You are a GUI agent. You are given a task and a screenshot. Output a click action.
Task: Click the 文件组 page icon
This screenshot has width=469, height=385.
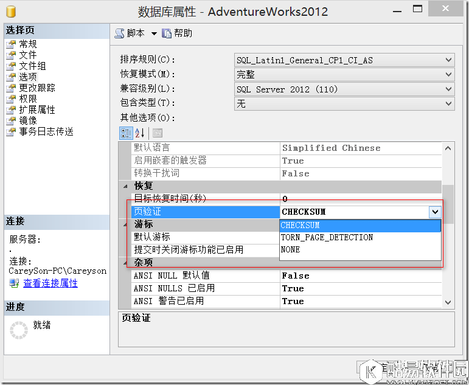(x=11, y=66)
